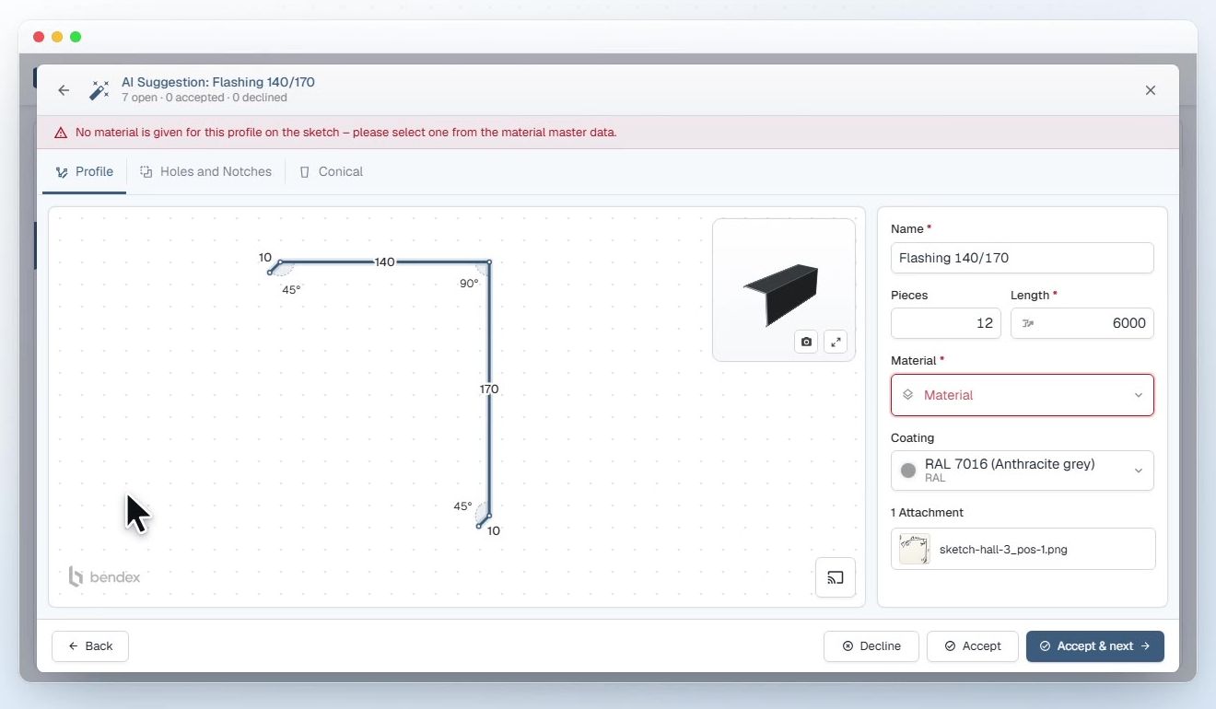Click the 90° angle label
The height and width of the screenshot is (709, 1216).
(x=469, y=284)
